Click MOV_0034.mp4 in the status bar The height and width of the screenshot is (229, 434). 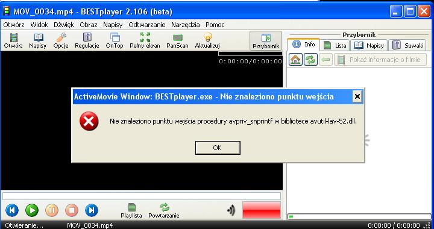pyautogui.click(x=90, y=225)
